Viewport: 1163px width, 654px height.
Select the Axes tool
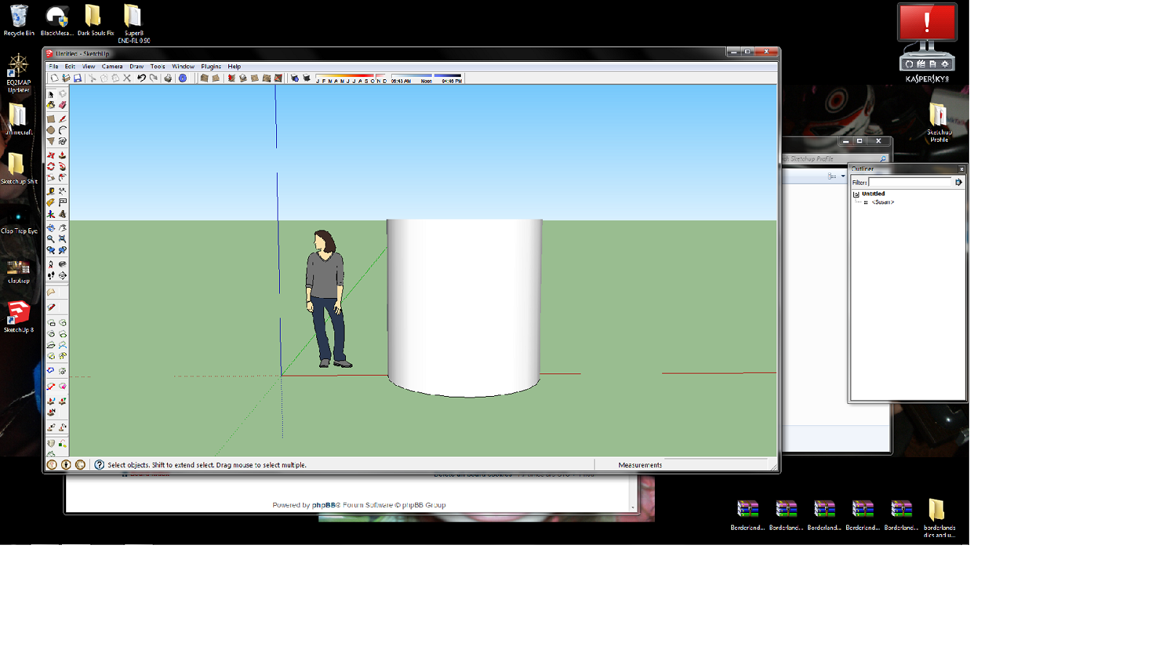(x=51, y=214)
